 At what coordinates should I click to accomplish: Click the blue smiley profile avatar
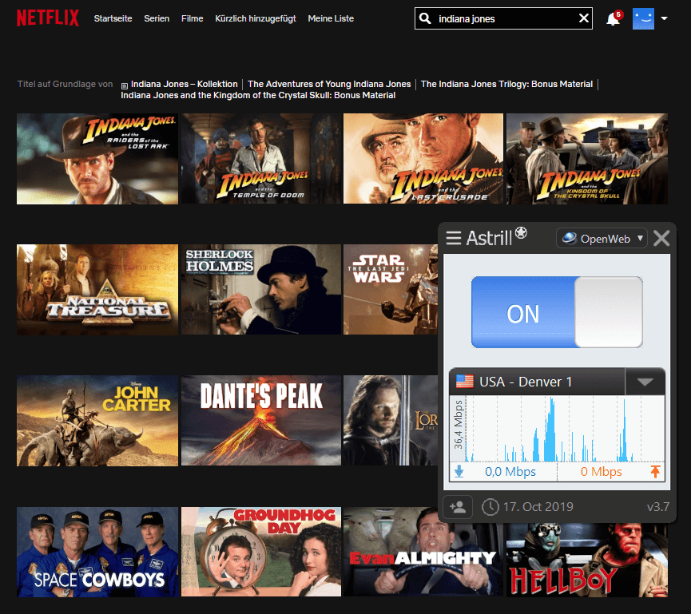click(643, 18)
